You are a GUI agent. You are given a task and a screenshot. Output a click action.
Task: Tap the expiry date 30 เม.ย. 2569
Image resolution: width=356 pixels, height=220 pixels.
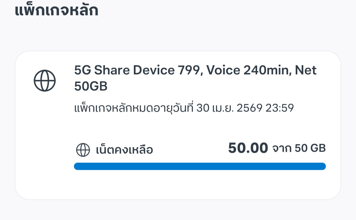tap(227, 108)
